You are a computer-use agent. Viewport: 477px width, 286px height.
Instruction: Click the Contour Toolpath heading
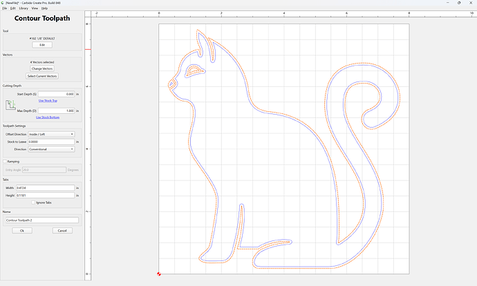click(x=42, y=18)
